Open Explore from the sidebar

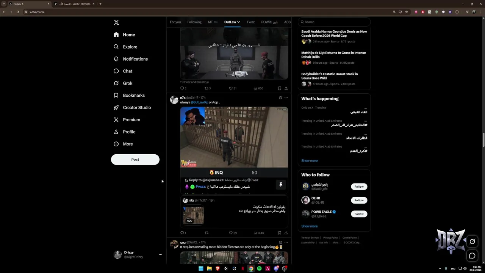pyautogui.click(x=125, y=47)
